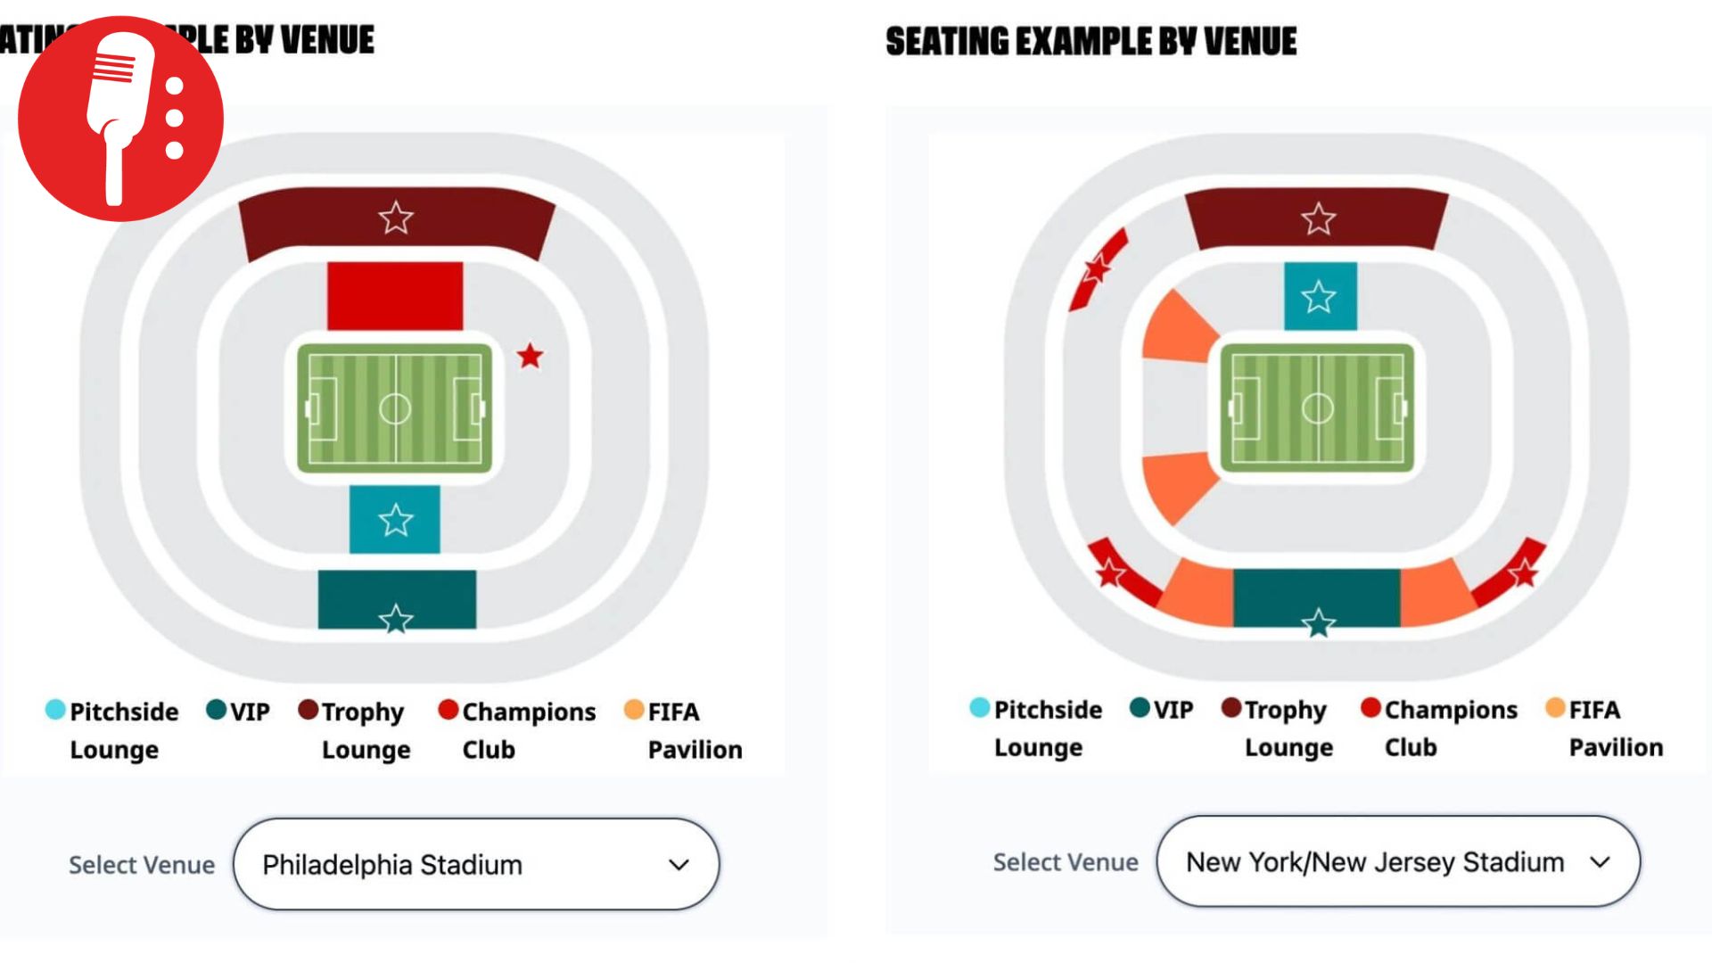1712x963 pixels.
Task: Click the teal Pitchside Lounge block below Philadelphia pitch
Action: pyautogui.click(x=395, y=519)
